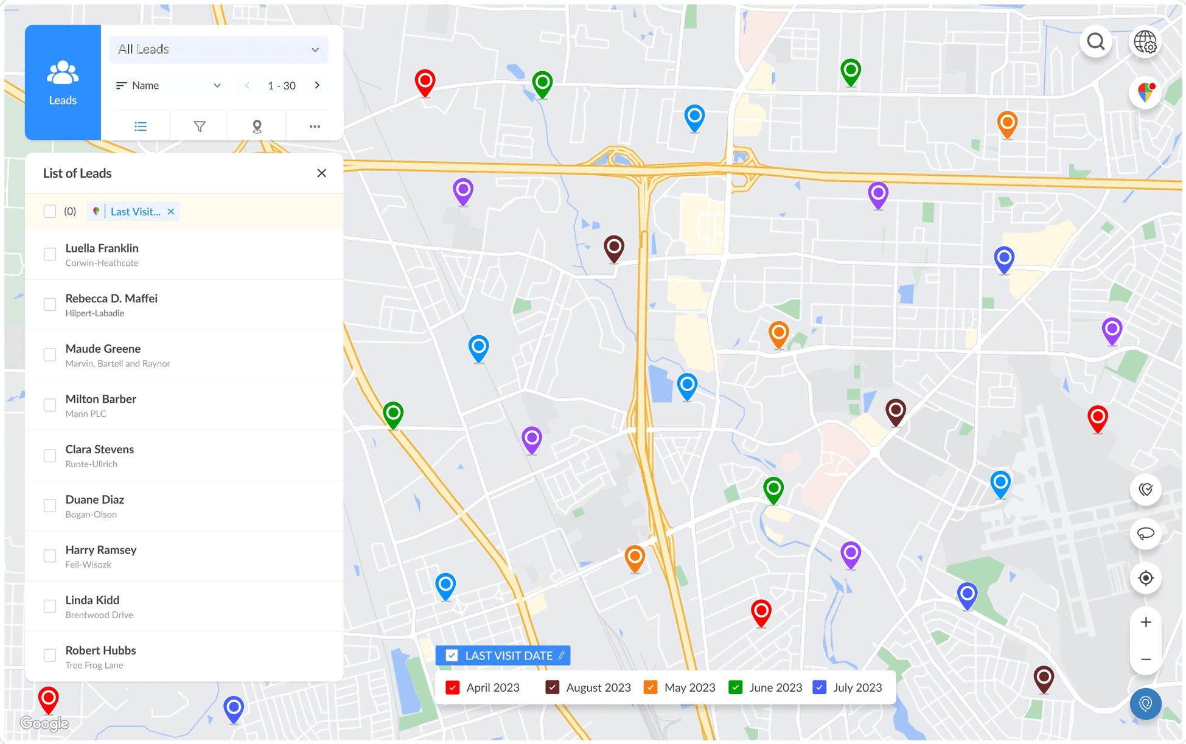Click the locate me crosshair icon
The image size is (1186, 744).
click(1145, 578)
